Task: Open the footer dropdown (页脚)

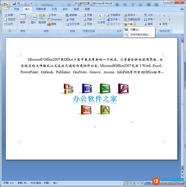Action: coord(89,20)
